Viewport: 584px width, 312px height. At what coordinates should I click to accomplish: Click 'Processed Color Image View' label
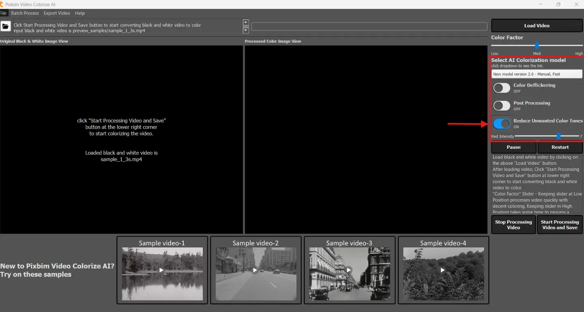[273, 41]
